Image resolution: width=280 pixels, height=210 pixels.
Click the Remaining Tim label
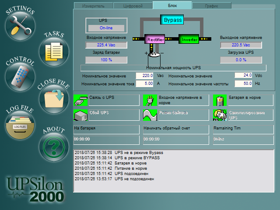coord(243,129)
